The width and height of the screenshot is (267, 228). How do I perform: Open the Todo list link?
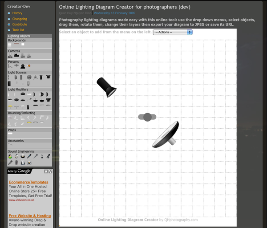pos(18,30)
